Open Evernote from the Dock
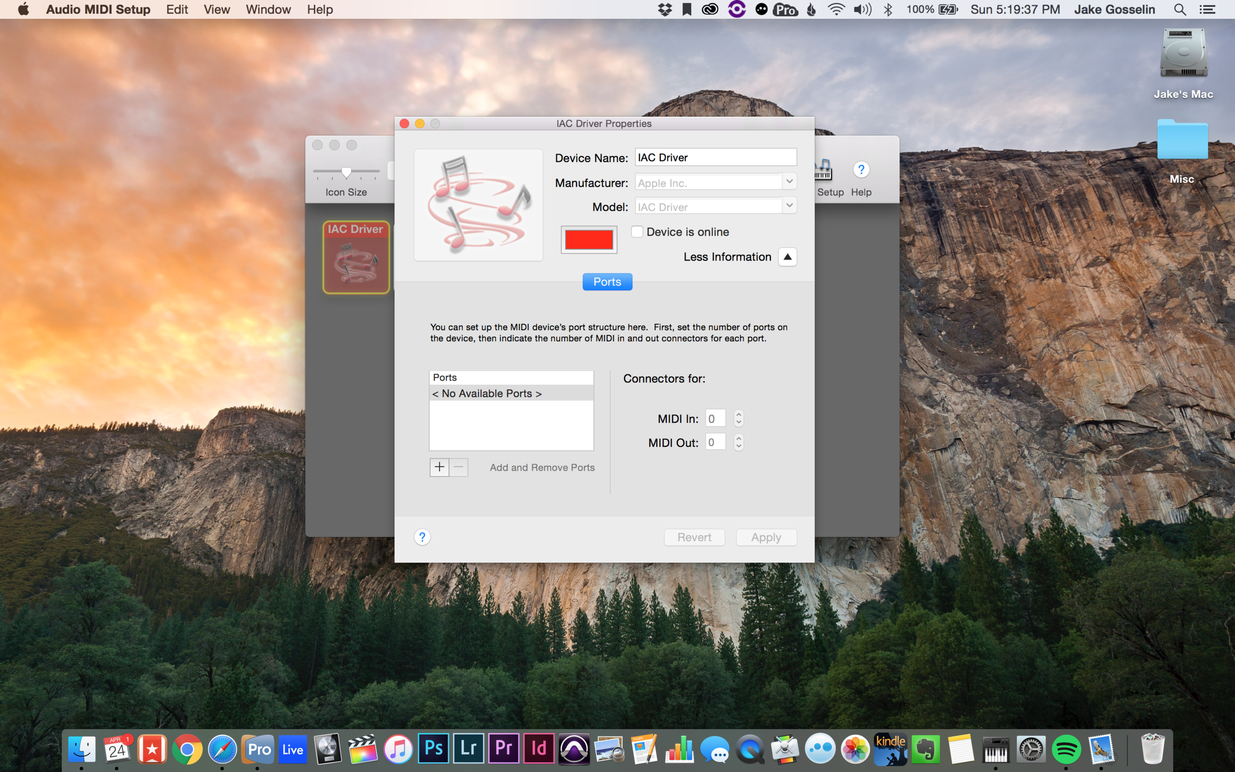 point(926,749)
